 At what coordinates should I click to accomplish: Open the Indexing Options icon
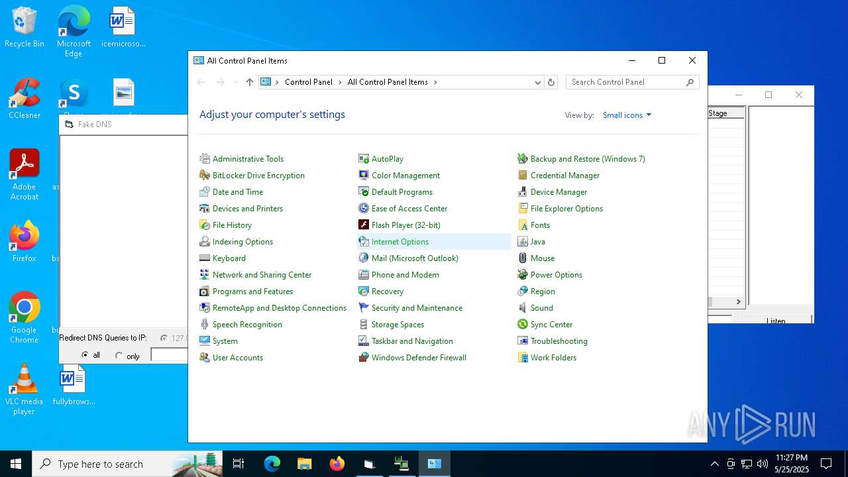coord(205,242)
